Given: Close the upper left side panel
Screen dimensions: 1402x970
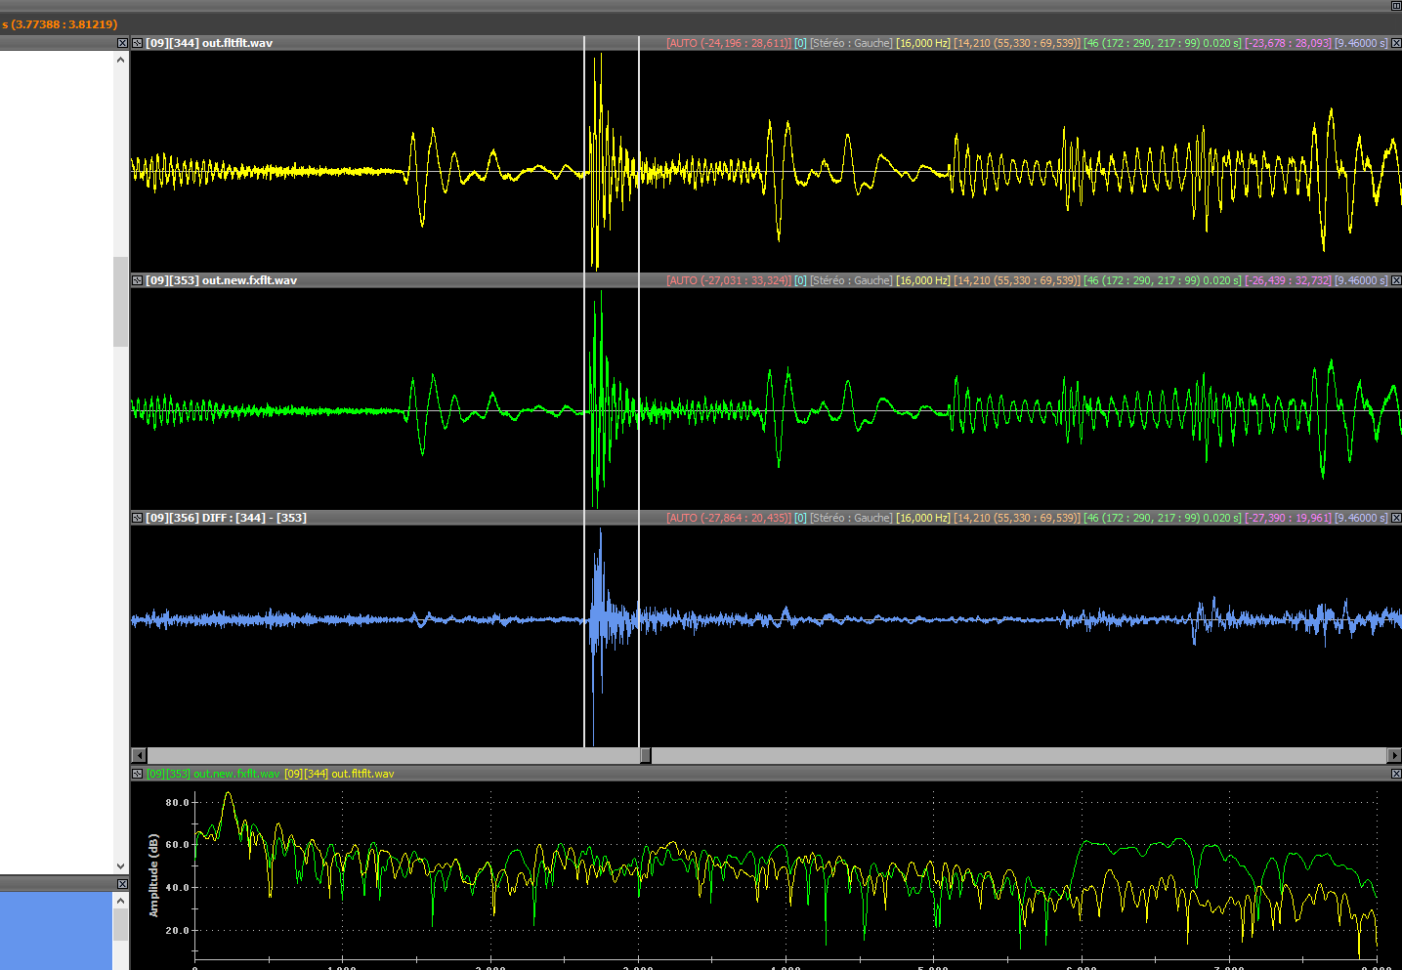Looking at the screenshot, I should (x=122, y=43).
